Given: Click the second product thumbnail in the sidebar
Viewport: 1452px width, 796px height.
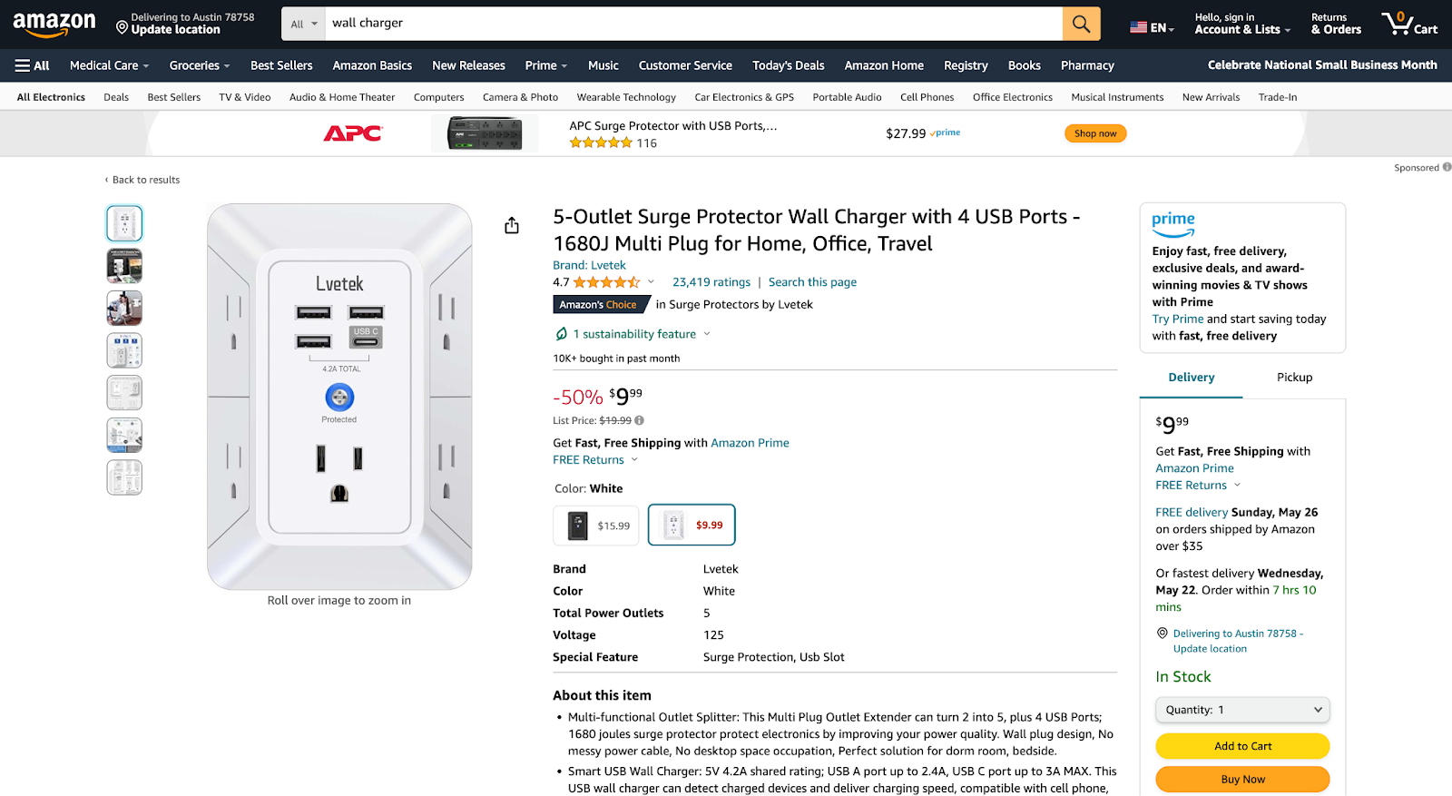Looking at the screenshot, I should click(x=123, y=265).
